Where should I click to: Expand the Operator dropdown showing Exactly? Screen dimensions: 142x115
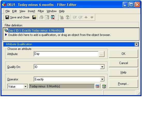coord(102,79)
